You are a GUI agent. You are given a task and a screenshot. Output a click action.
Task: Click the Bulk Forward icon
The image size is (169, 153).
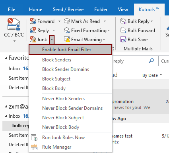(x=123, y=30)
